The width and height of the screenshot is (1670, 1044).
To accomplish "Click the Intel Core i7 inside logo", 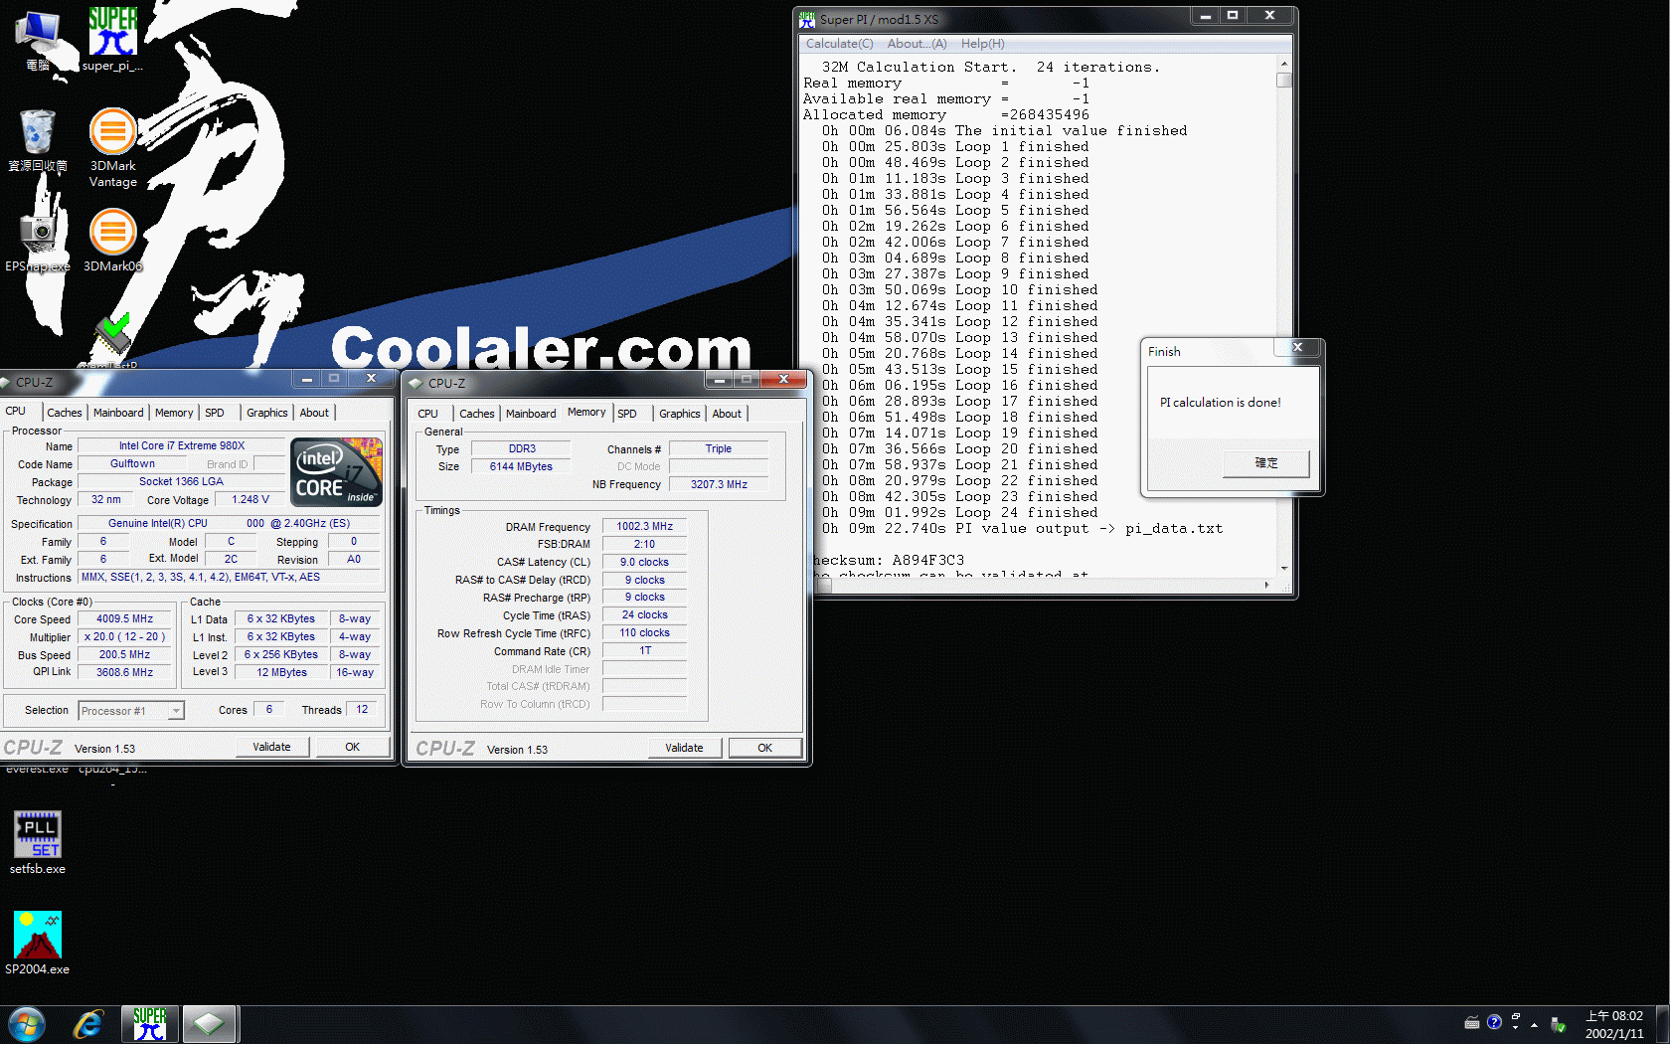I will click(337, 472).
